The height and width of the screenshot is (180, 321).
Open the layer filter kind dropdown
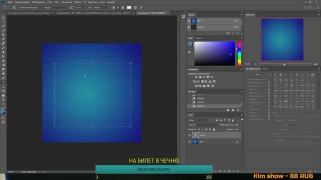pos(198,120)
